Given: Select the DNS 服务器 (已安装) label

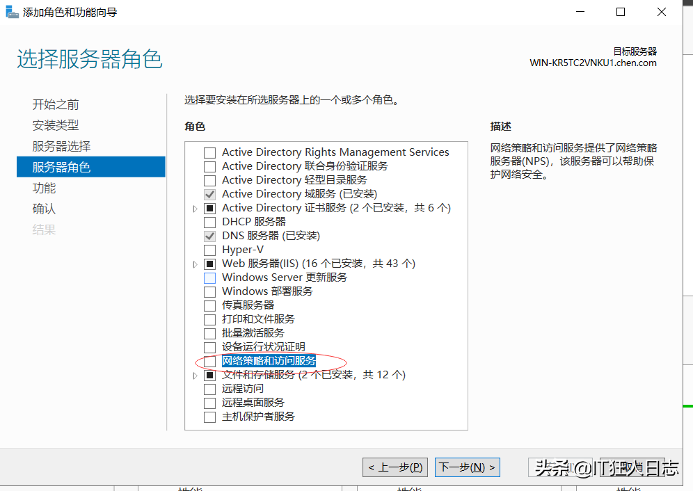Looking at the screenshot, I should click(x=271, y=236).
